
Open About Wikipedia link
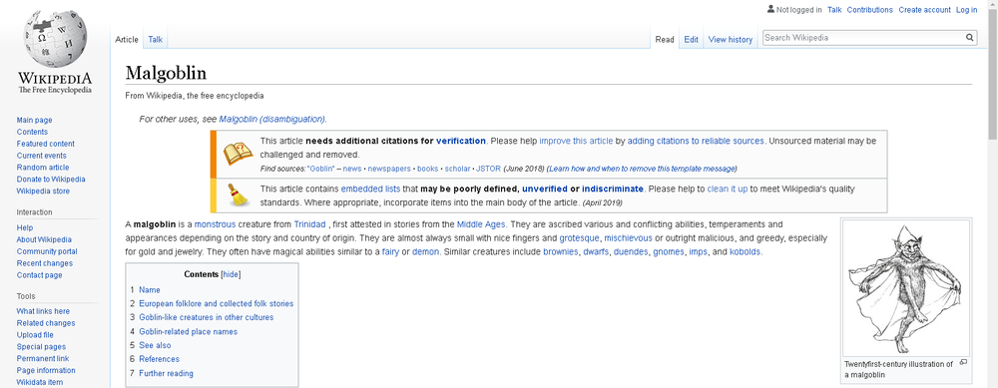point(44,239)
